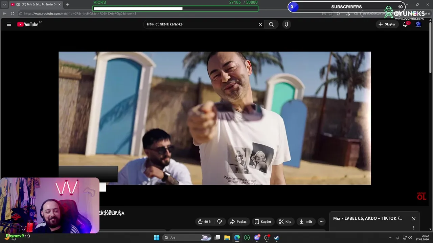This screenshot has width=433, height=243.
Task: Go back in the browser
Action: pos(4,13)
